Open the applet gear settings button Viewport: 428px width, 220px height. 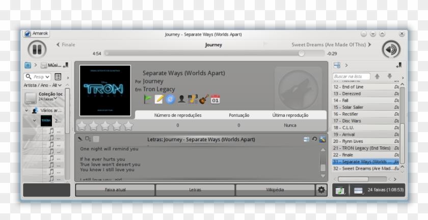tap(322, 190)
